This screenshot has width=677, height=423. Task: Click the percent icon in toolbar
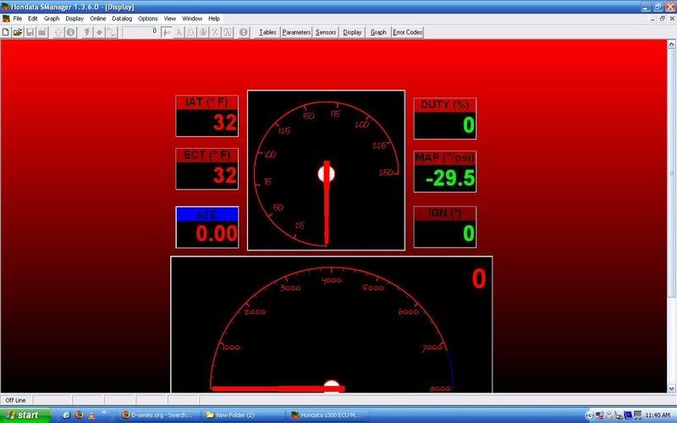(x=217, y=32)
